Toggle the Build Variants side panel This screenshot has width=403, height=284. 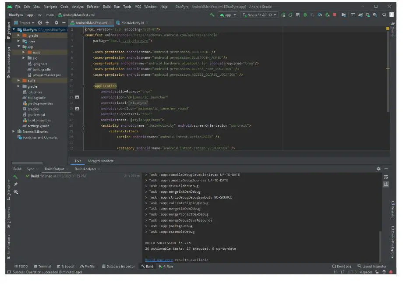coord(8,245)
